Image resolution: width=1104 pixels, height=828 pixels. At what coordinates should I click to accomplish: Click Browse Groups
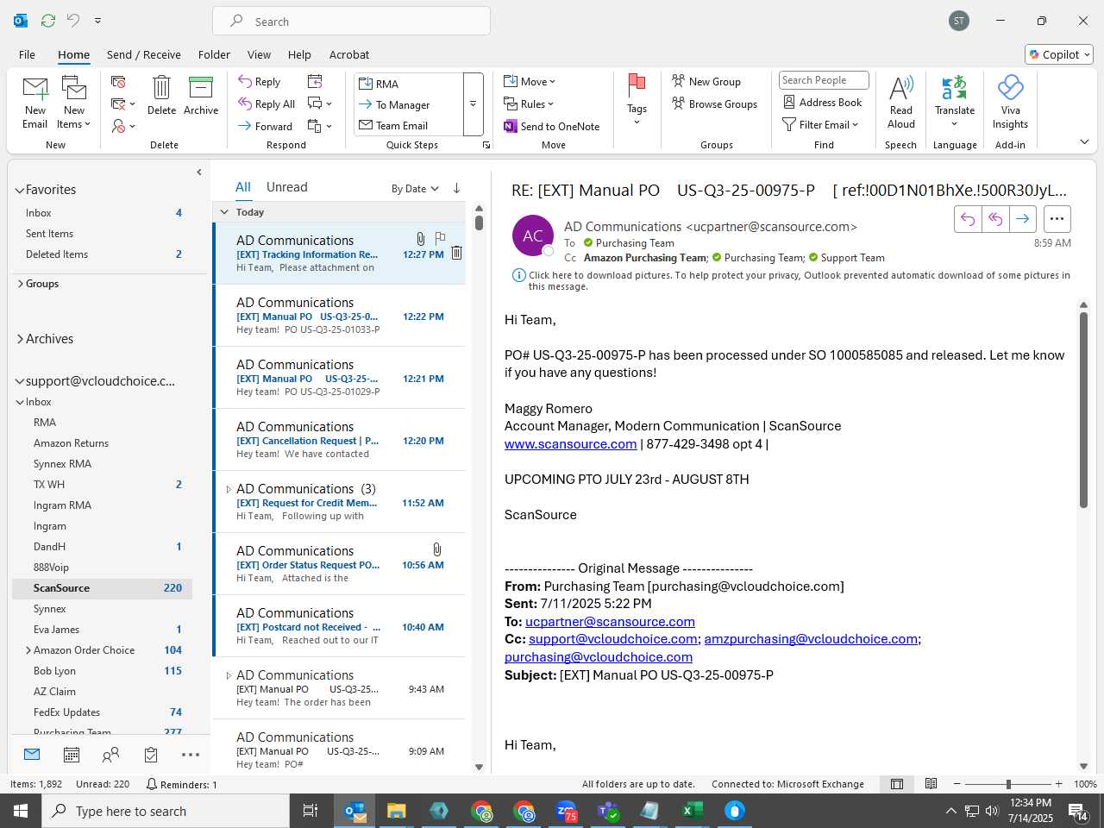(x=714, y=103)
